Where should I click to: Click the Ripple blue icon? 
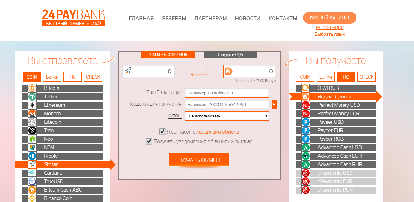pos(32,156)
